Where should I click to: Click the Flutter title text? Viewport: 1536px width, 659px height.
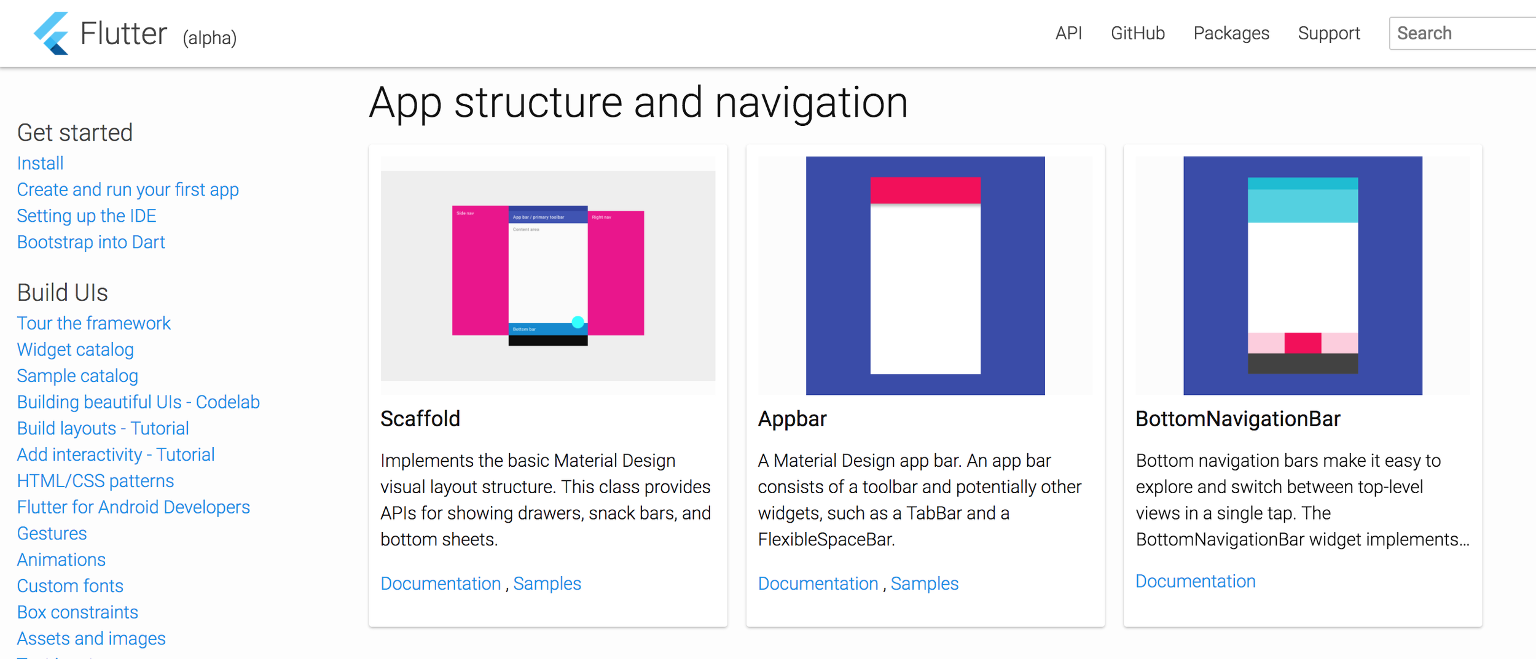(x=123, y=33)
